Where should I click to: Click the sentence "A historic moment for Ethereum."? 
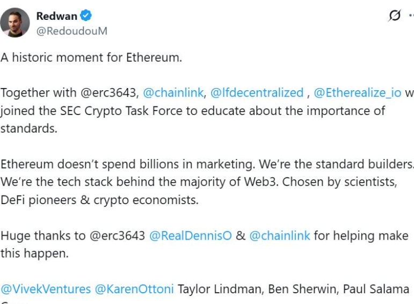[x=91, y=57]
